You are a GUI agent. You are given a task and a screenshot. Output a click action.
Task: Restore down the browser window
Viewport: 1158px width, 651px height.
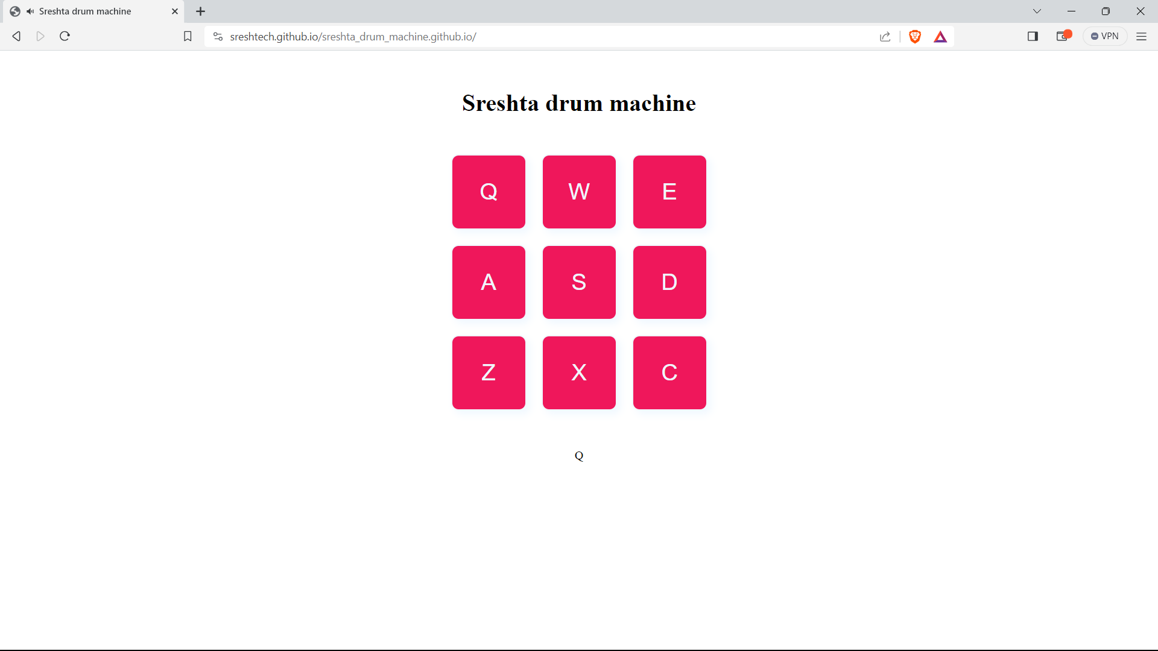(1106, 11)
